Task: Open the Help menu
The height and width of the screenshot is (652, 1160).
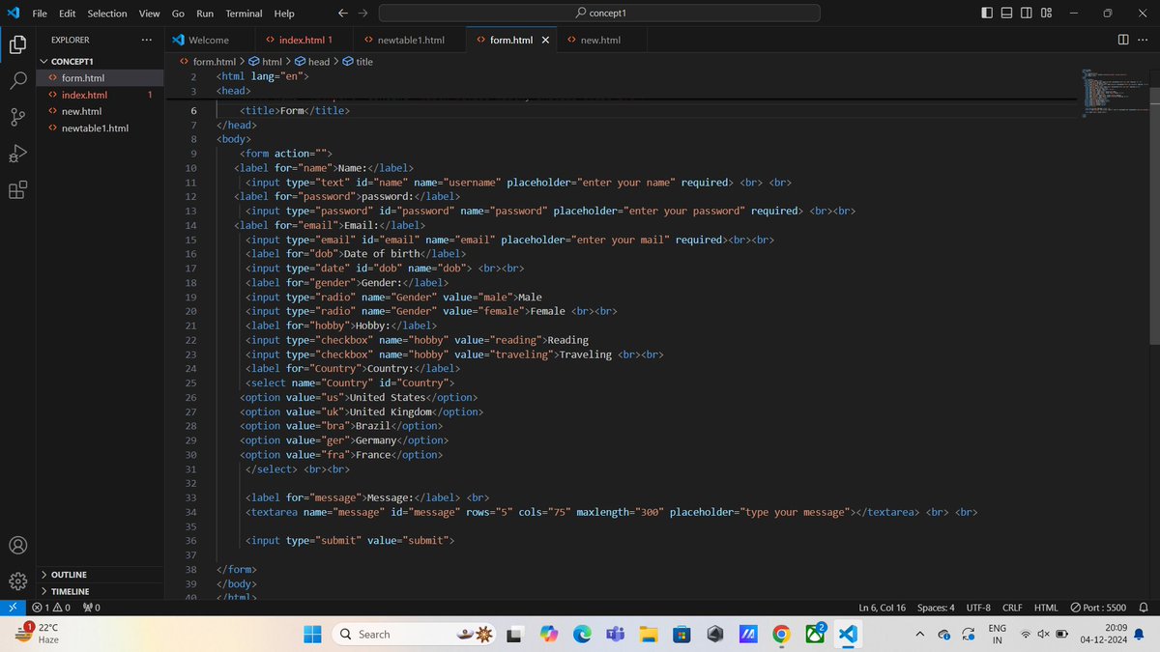Action: click(x=284, y=14)
